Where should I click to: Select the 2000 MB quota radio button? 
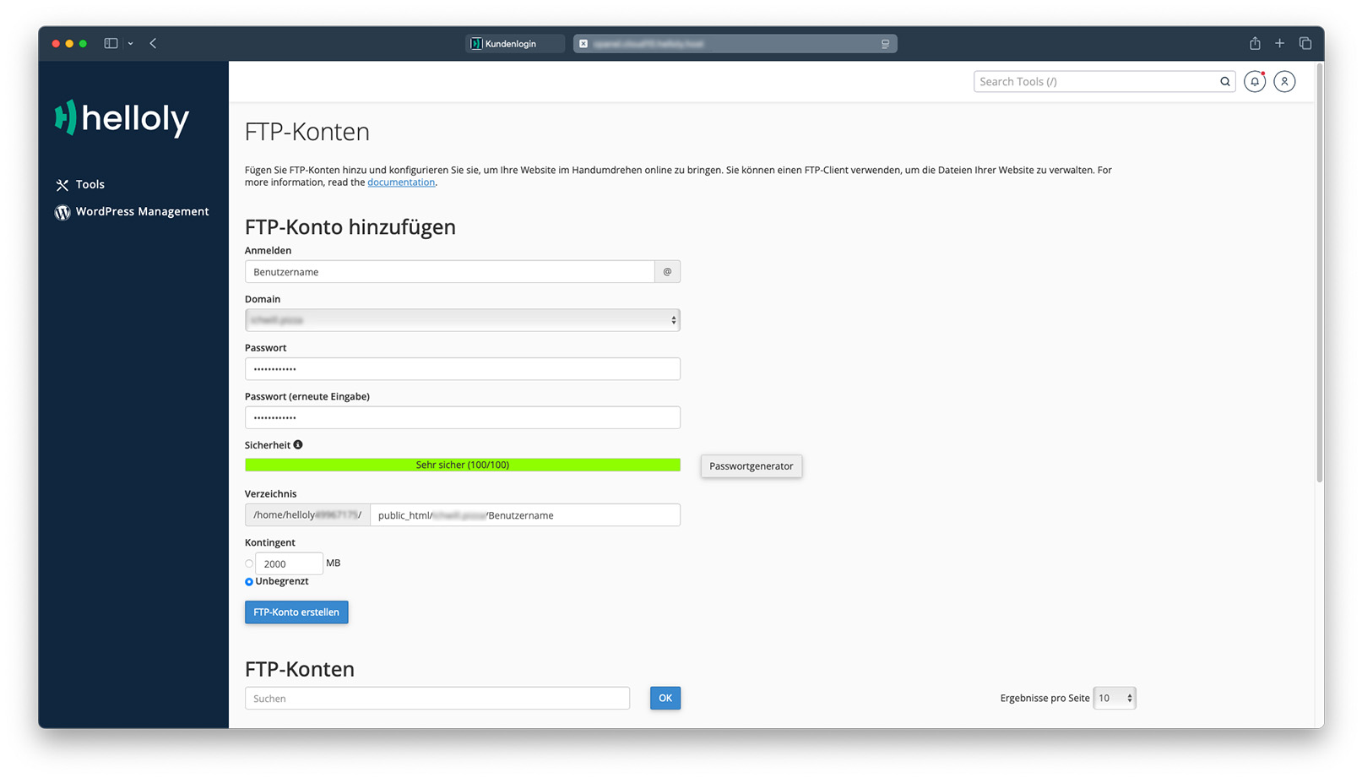tap(249, 563)
